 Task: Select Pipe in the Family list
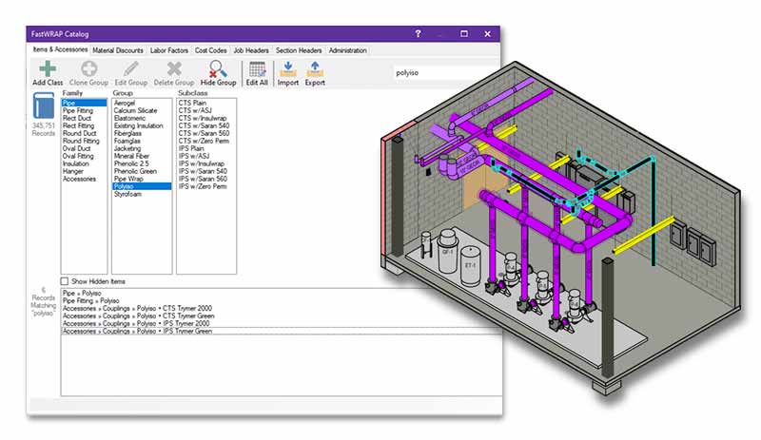pos(84,103)
